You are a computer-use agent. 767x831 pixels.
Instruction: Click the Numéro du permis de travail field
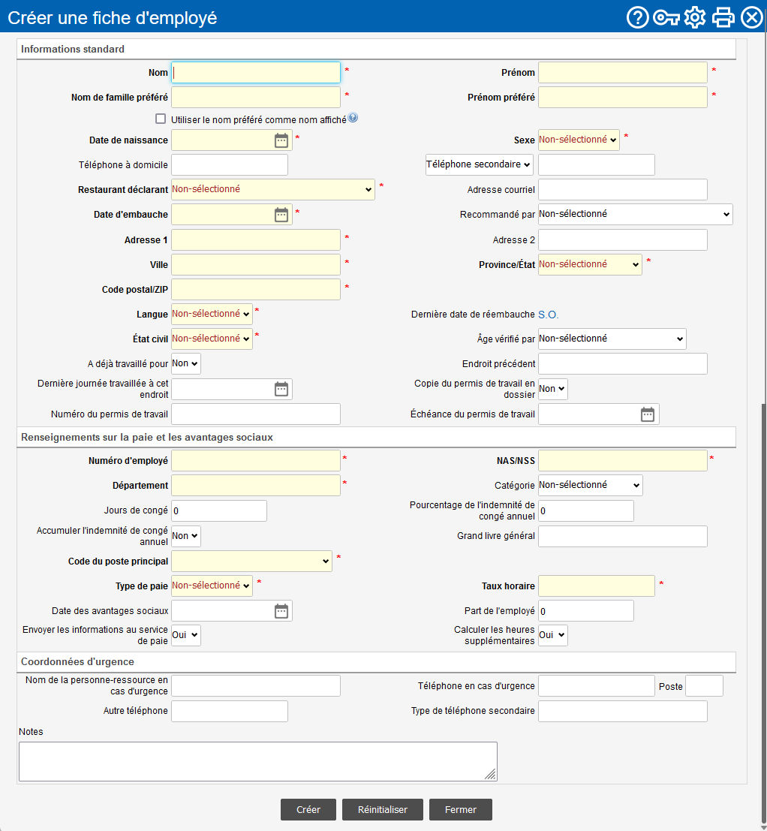click(255, 414)
